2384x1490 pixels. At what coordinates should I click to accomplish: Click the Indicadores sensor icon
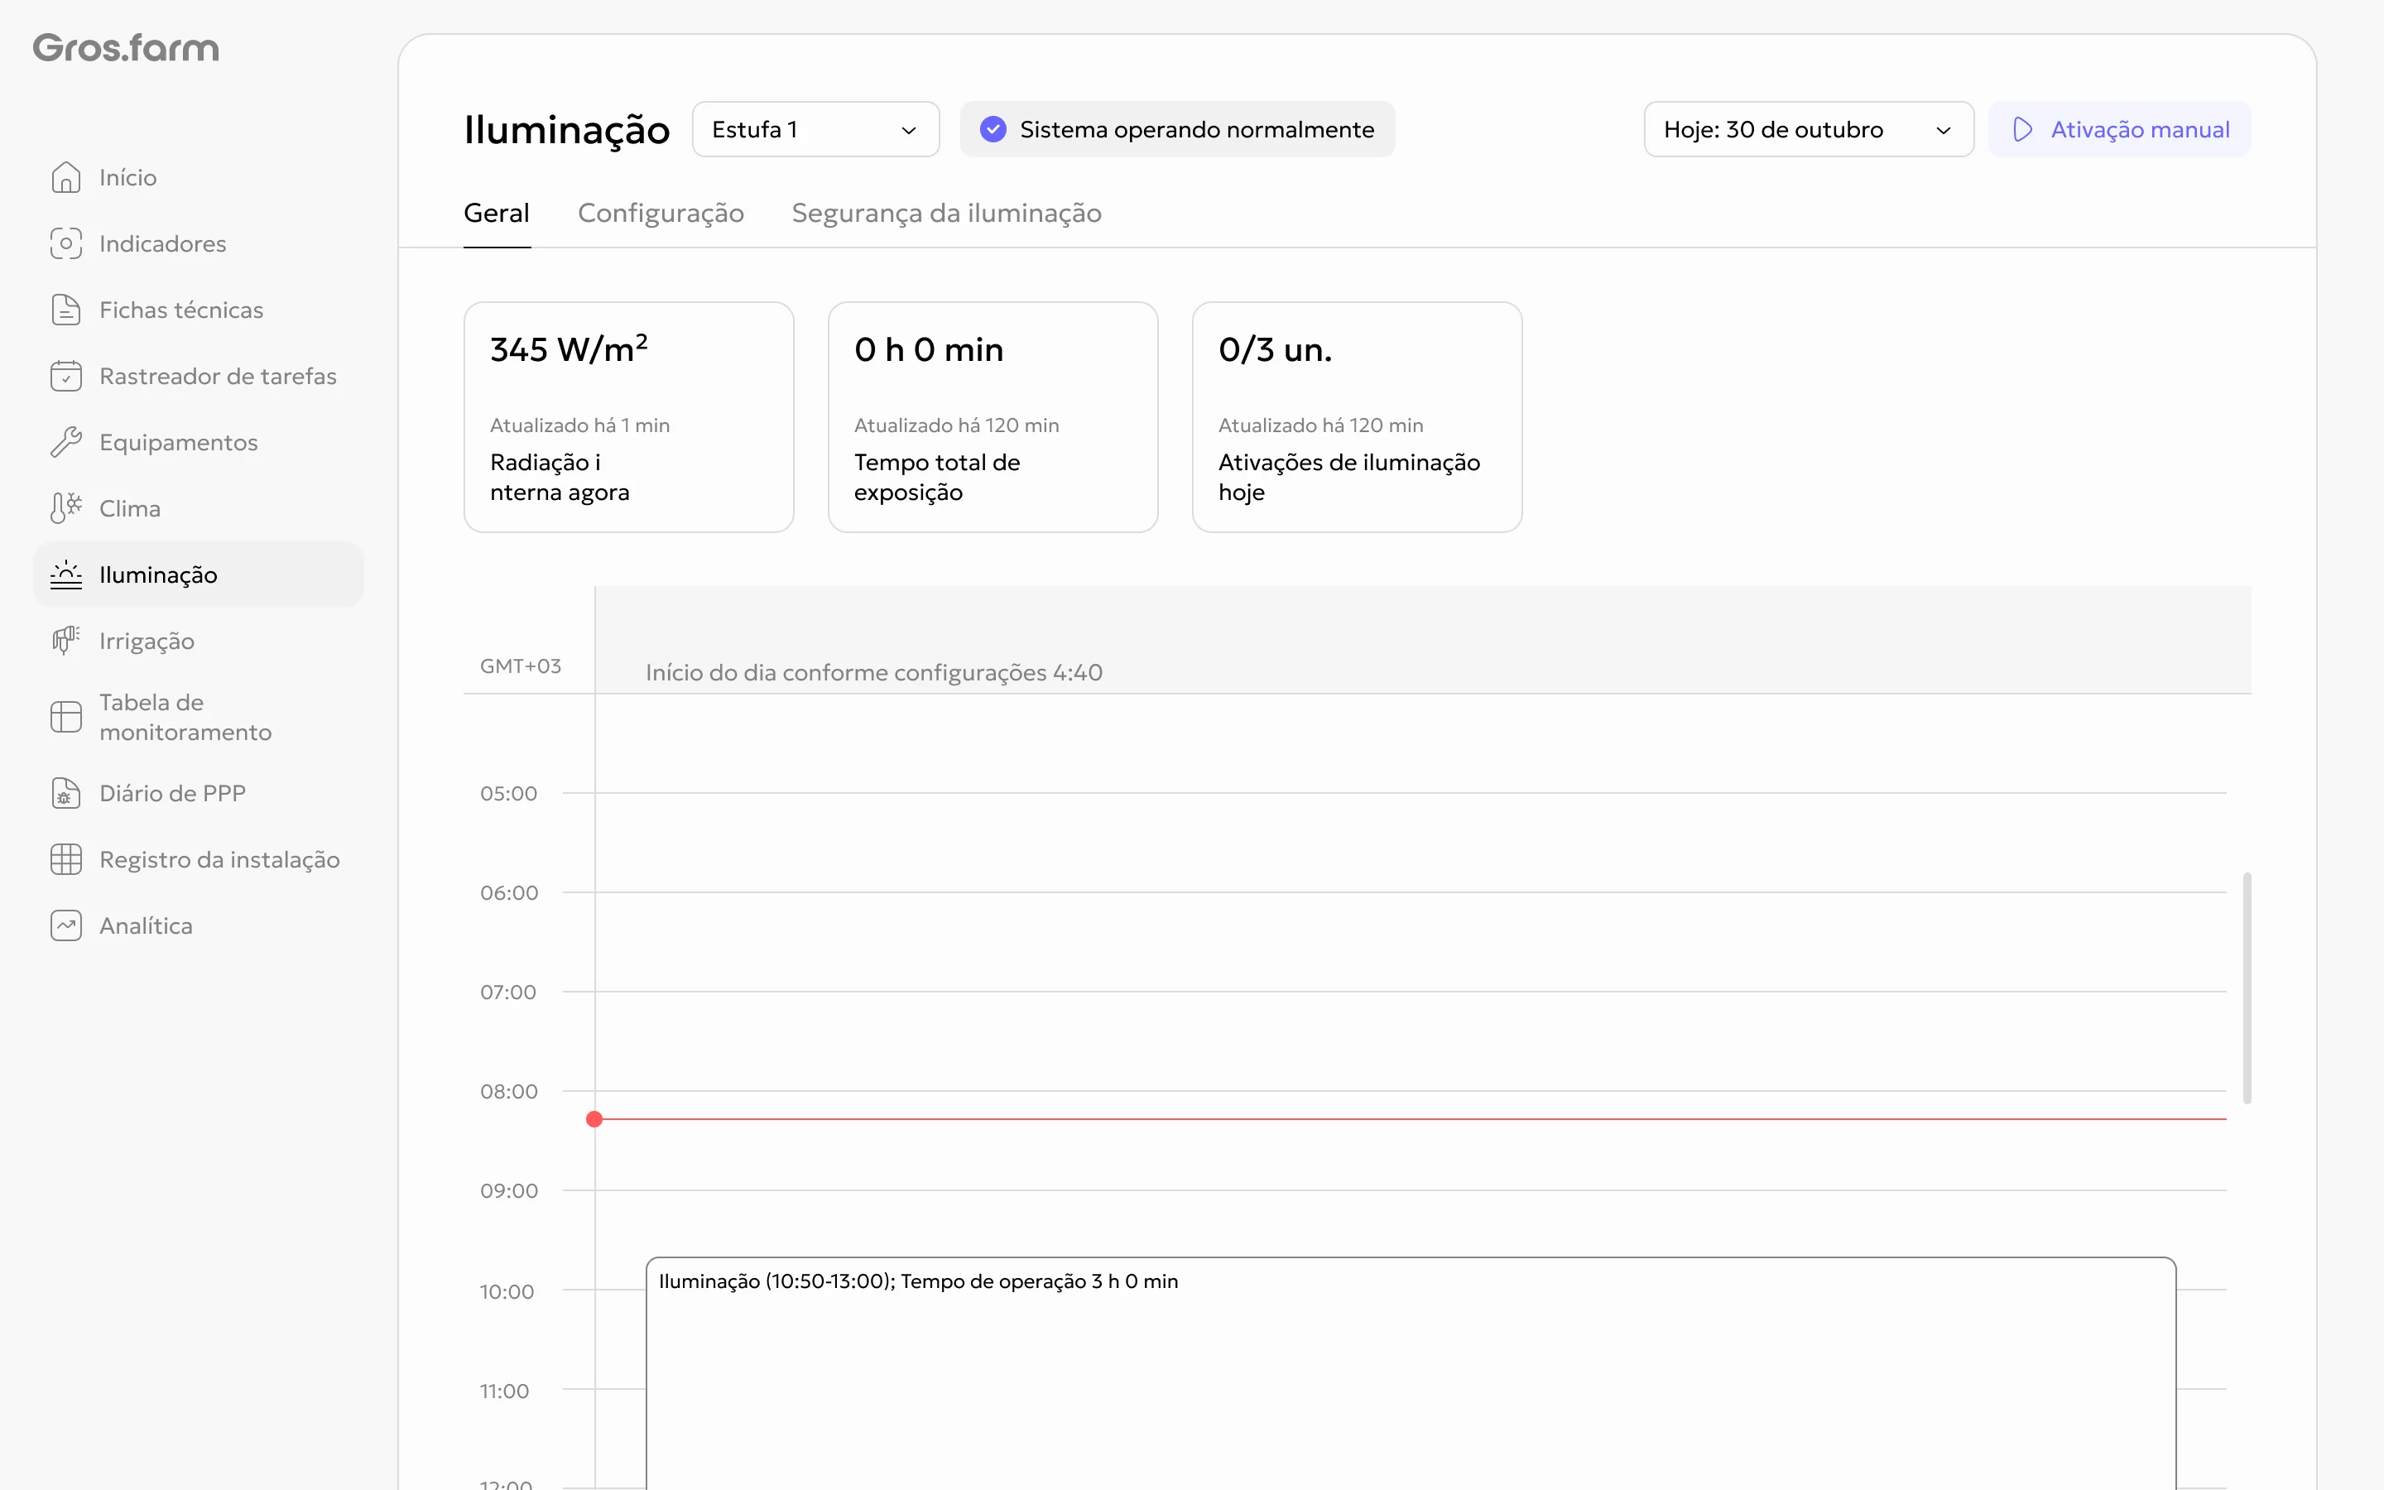(66, 243)
